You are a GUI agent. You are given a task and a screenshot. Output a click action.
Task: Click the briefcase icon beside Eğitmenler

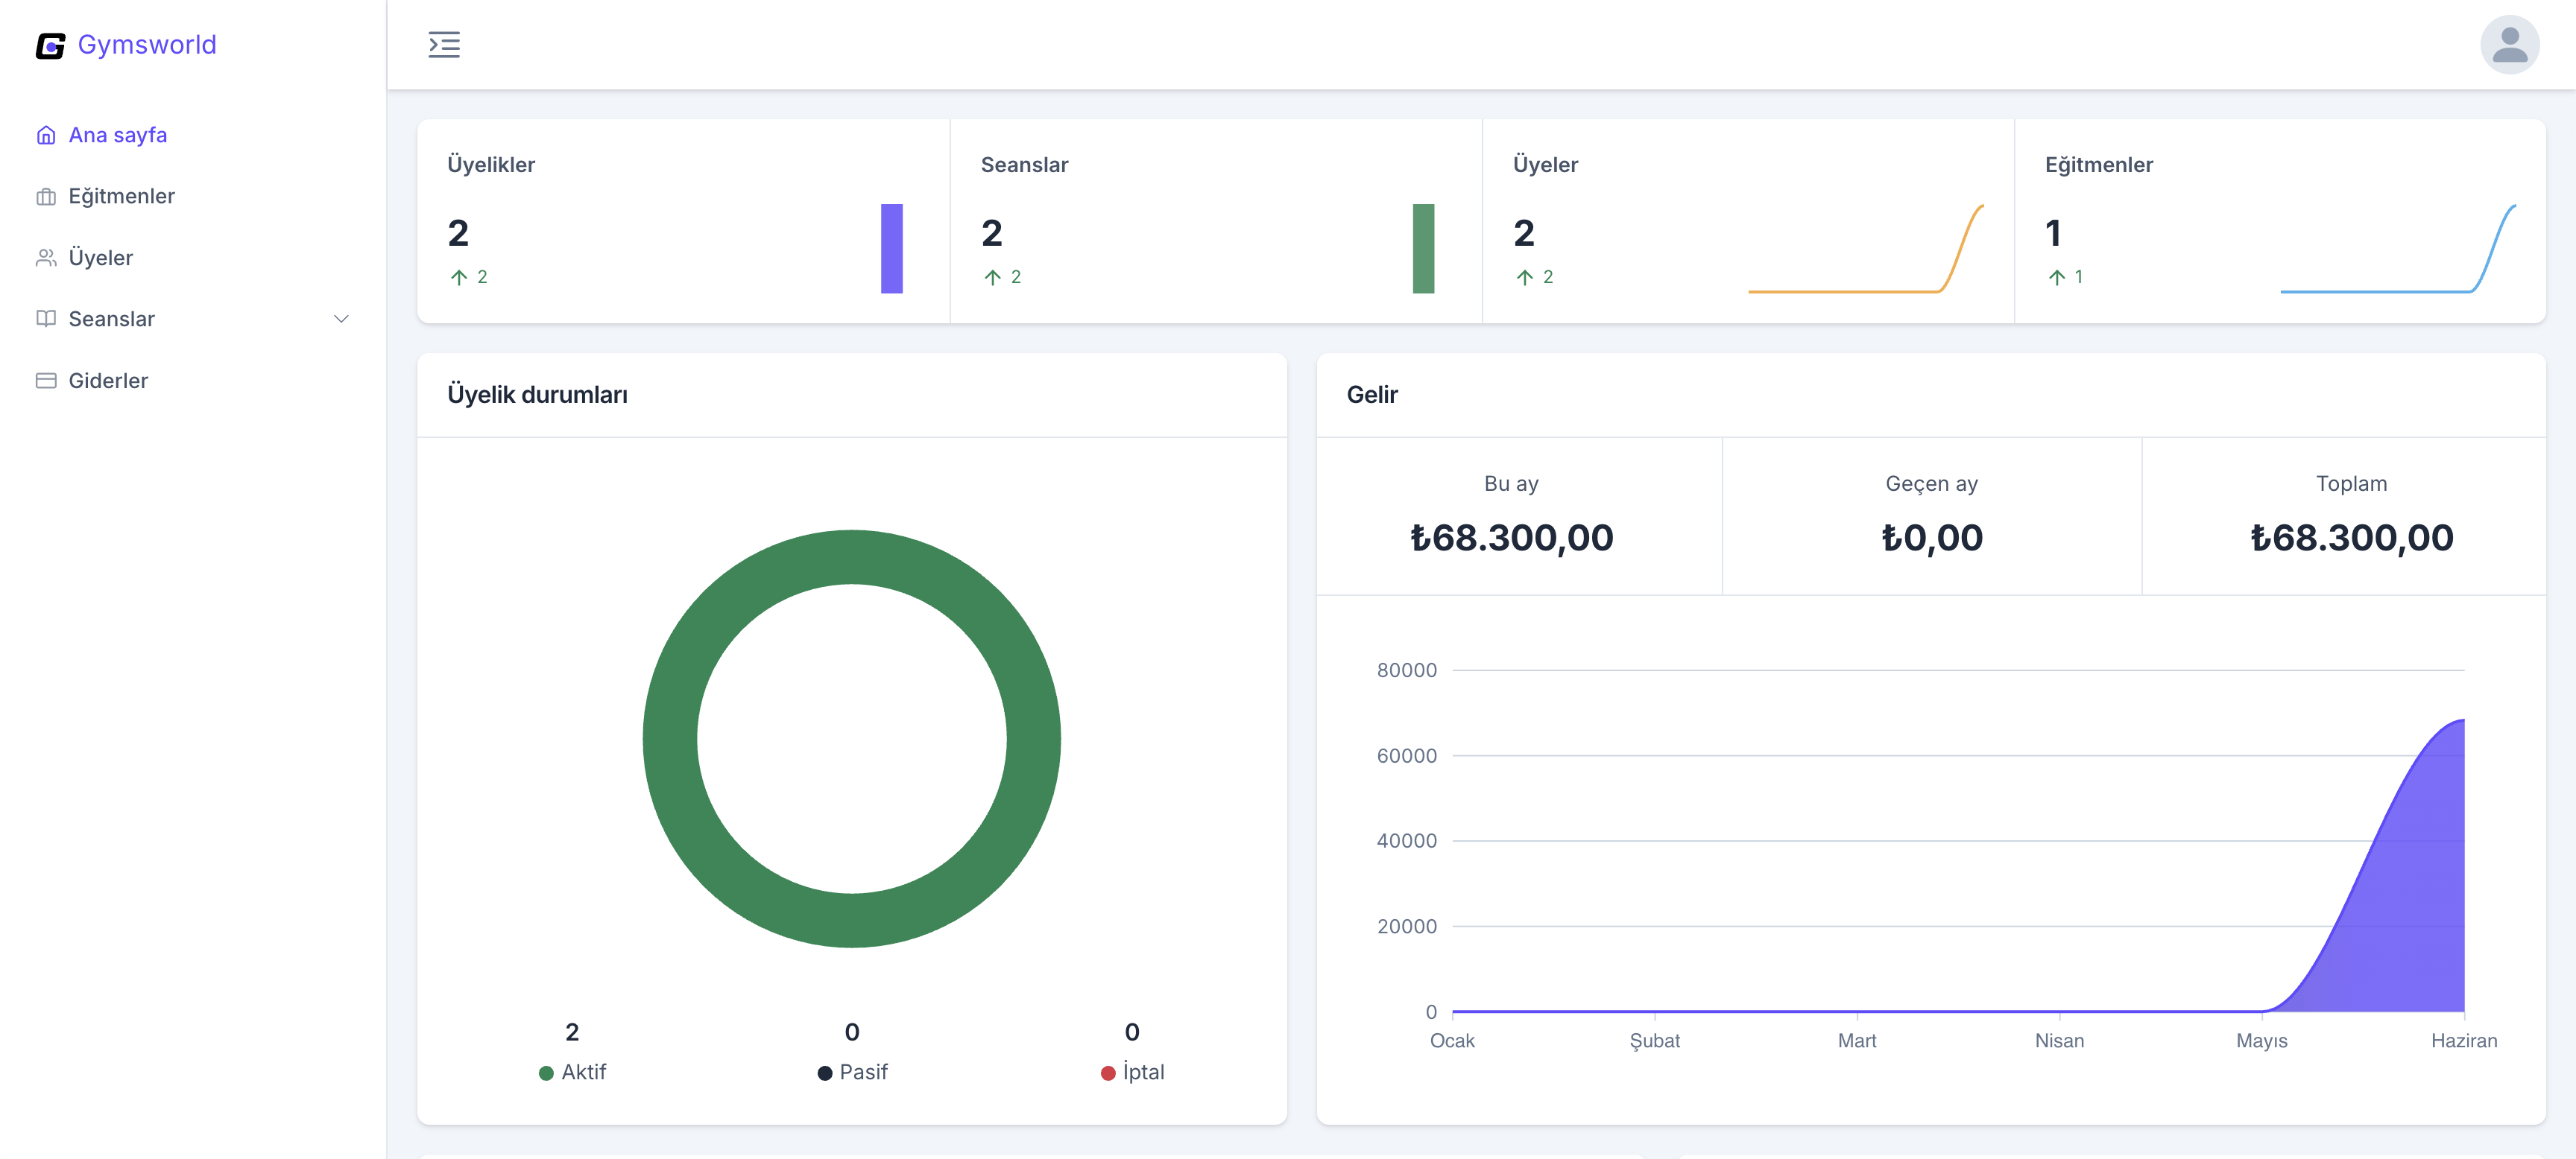pyautogui.click(x=46, y=197)
